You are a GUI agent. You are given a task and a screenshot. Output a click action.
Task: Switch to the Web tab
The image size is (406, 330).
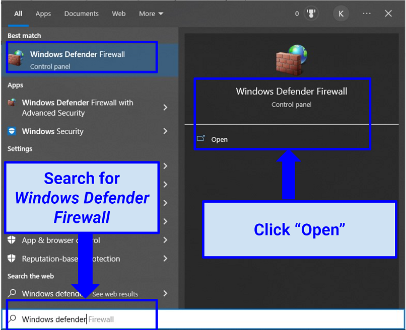[x=118, y=14]
